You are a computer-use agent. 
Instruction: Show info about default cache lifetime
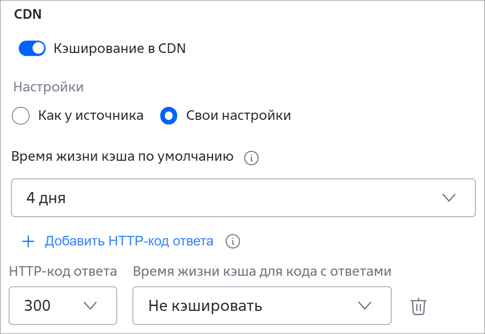click(x=251, y=158)
